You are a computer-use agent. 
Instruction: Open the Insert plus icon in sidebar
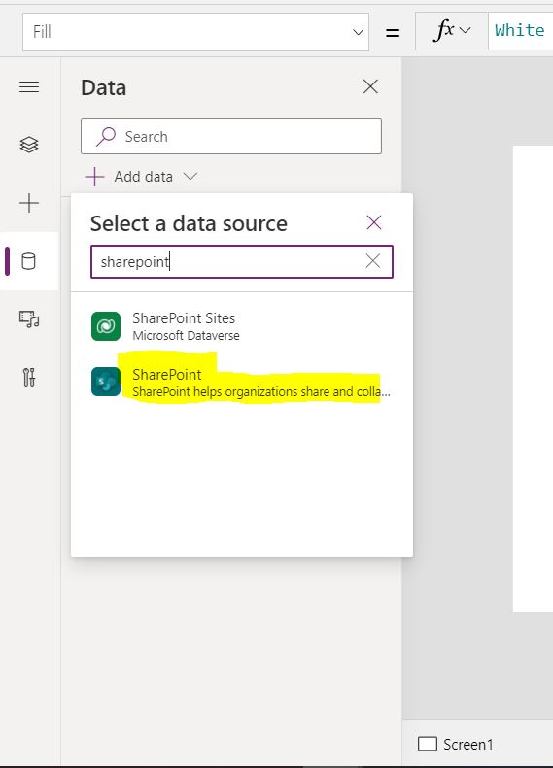(29, 203)
